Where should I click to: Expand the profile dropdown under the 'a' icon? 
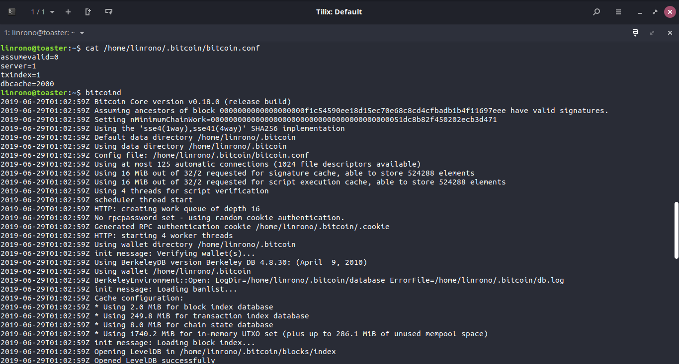tap(635, 33)
